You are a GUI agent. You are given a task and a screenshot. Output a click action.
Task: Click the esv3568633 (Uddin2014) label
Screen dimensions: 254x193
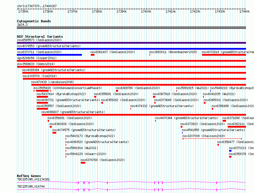point(36,64)
